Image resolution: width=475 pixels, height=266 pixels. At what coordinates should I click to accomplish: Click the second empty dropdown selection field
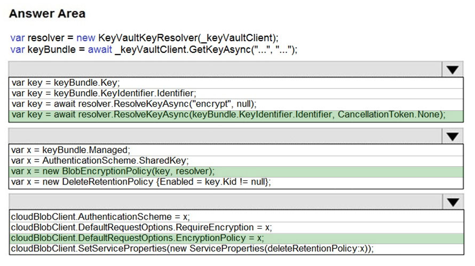coord(225,136)
